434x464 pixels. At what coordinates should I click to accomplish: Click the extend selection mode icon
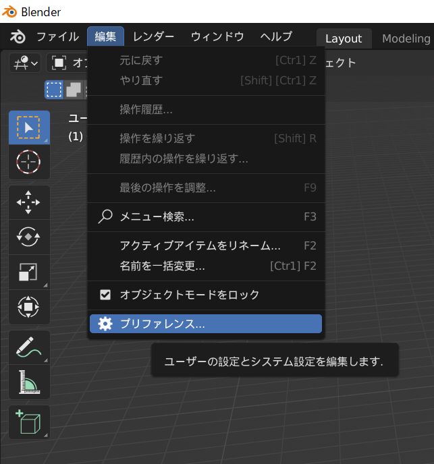tap(73, 90)
